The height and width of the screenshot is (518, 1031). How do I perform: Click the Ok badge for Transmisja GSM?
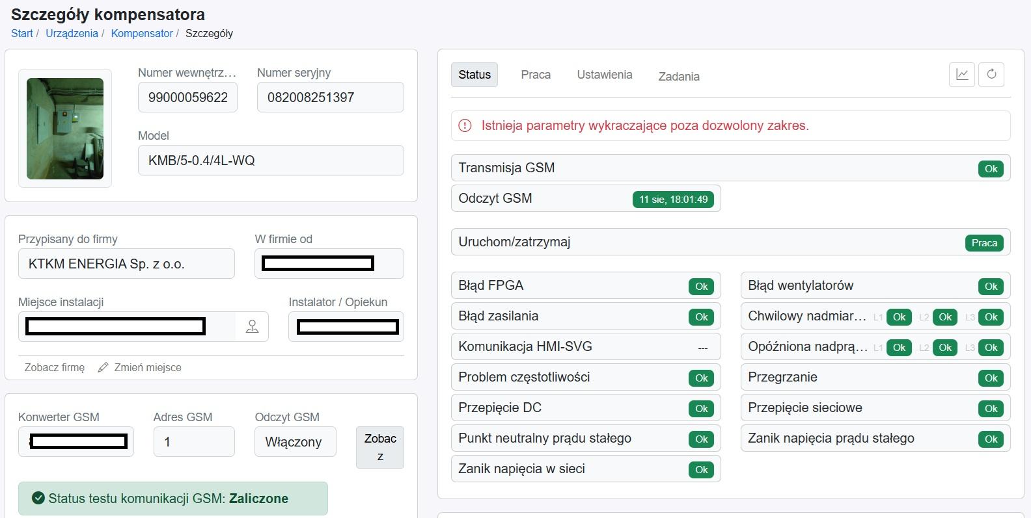pyautogui.click(x=991, y=169)
